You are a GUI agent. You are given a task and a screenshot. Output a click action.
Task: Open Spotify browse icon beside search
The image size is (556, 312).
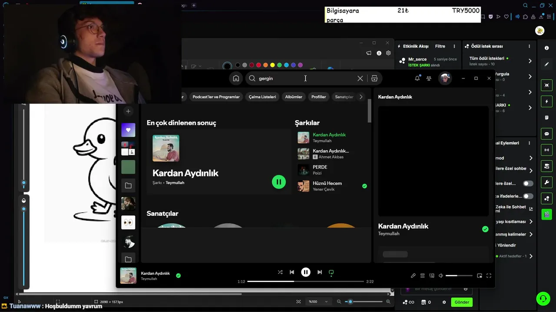click(x=374, y=78)
